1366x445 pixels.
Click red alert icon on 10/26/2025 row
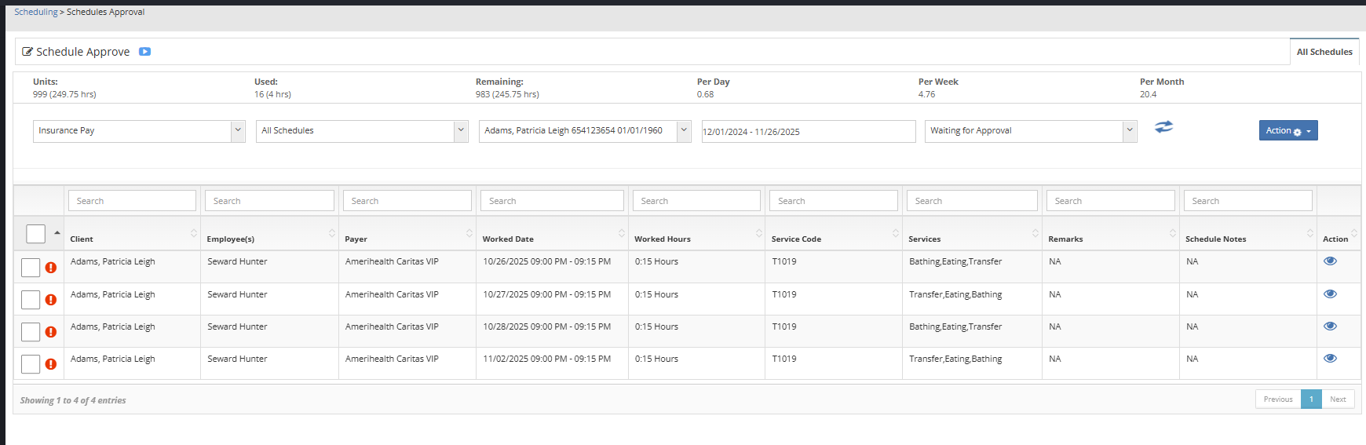coord(51,268)
